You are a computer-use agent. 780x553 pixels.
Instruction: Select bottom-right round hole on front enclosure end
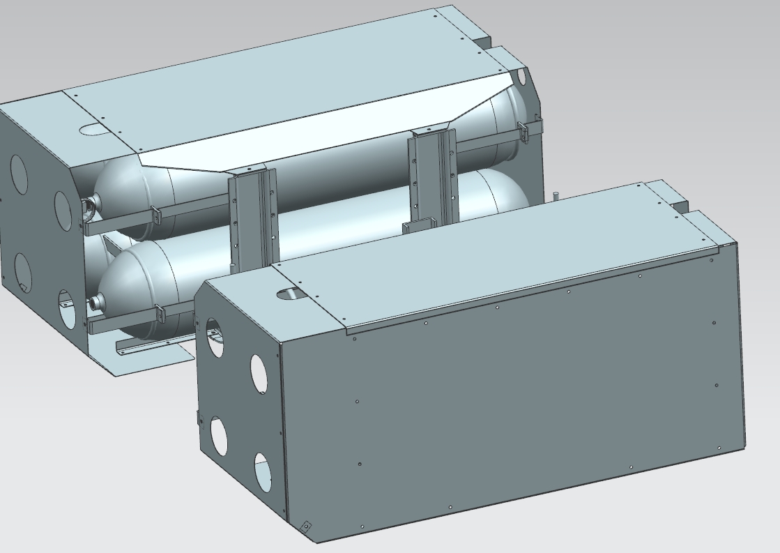[x=262, y=473]
